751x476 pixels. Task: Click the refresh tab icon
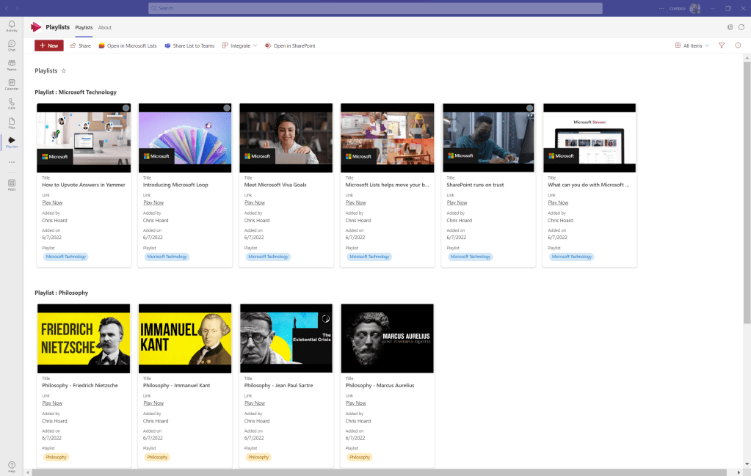pyautogui.click(x=741, y=27)
